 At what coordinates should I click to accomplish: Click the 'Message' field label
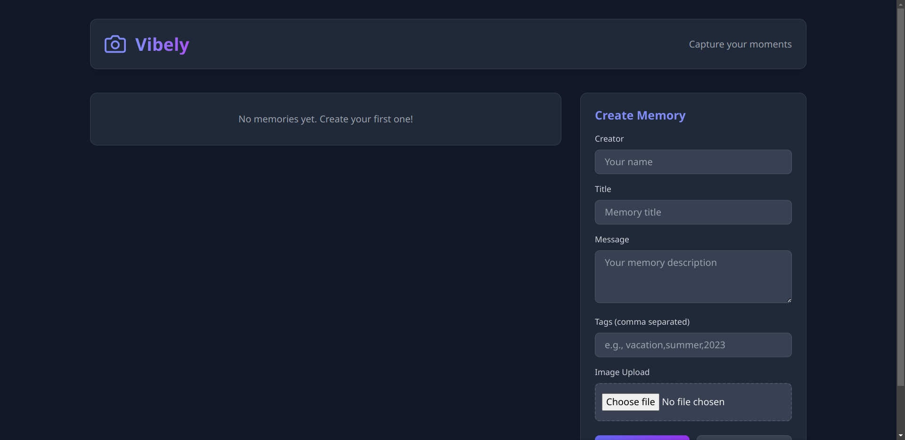click(x=611, y=240)
